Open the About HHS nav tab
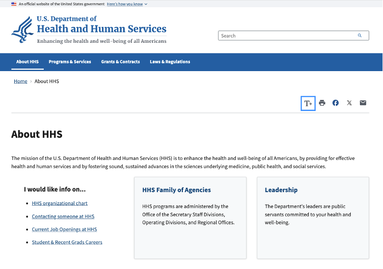This screenshot has width=383, height=269. click(27, 61)
